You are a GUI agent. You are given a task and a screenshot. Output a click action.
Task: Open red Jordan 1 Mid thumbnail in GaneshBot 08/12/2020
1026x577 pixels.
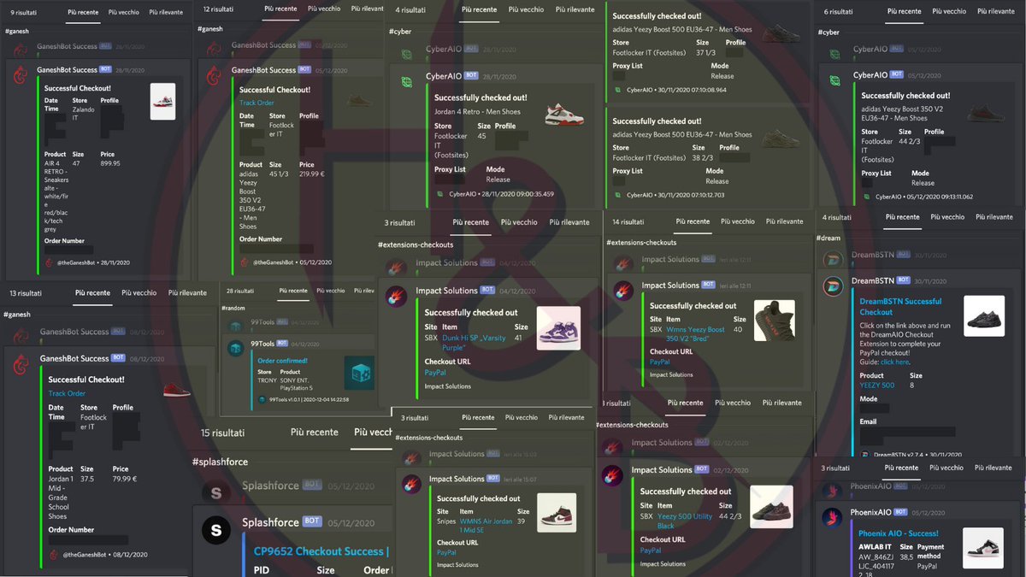click(176, 390)
